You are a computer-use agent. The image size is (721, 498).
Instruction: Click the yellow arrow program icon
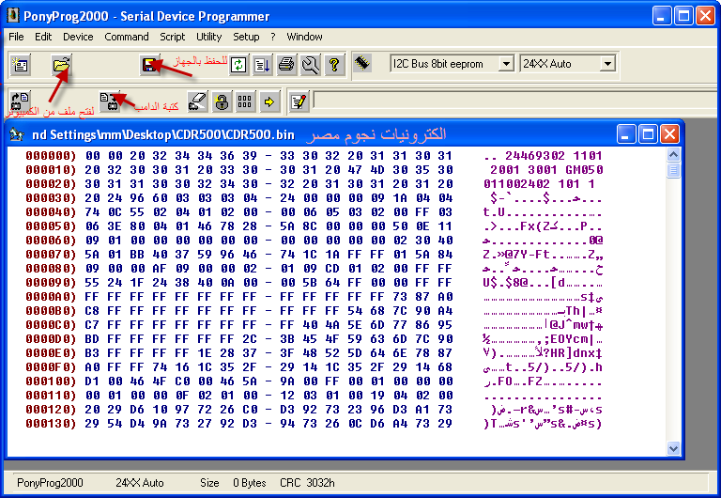(x=269, y=101)
